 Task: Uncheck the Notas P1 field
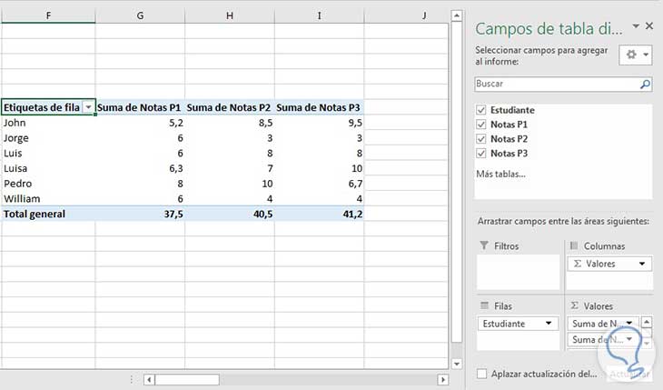point(481,125)
